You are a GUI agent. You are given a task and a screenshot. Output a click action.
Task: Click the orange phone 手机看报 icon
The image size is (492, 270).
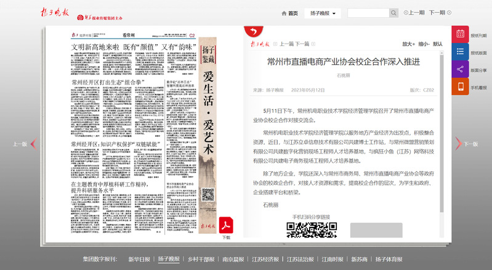pyautogui.click(x=460, y=87)
